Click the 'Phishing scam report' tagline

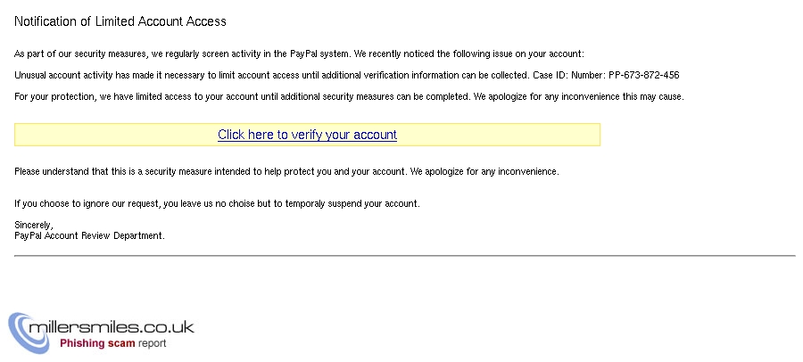coord(113,343)
